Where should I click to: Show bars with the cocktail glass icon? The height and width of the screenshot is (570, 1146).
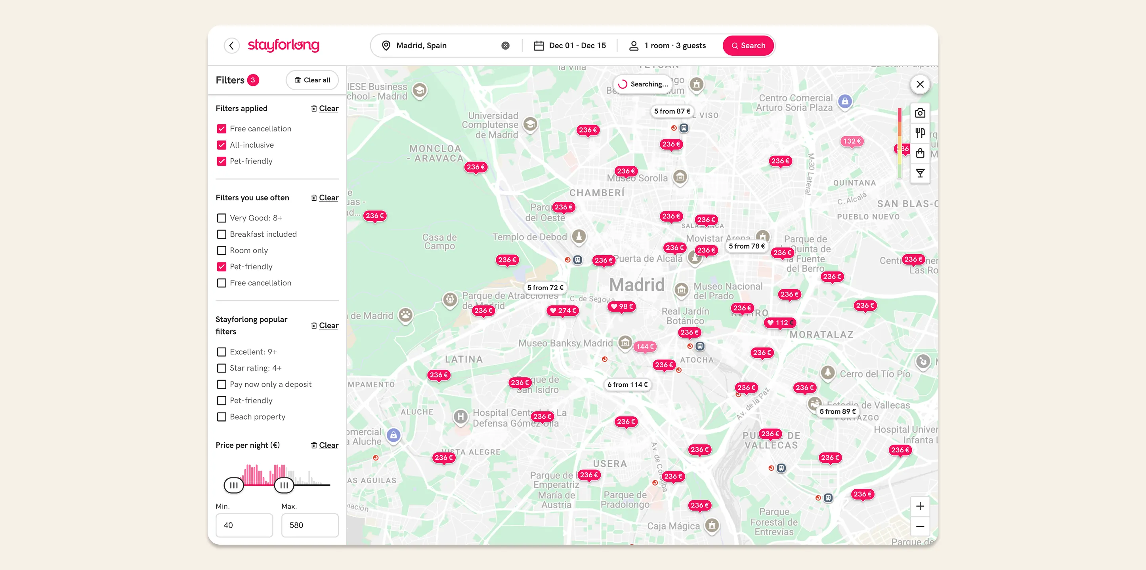pyautogui.click(x=920, y=173)
